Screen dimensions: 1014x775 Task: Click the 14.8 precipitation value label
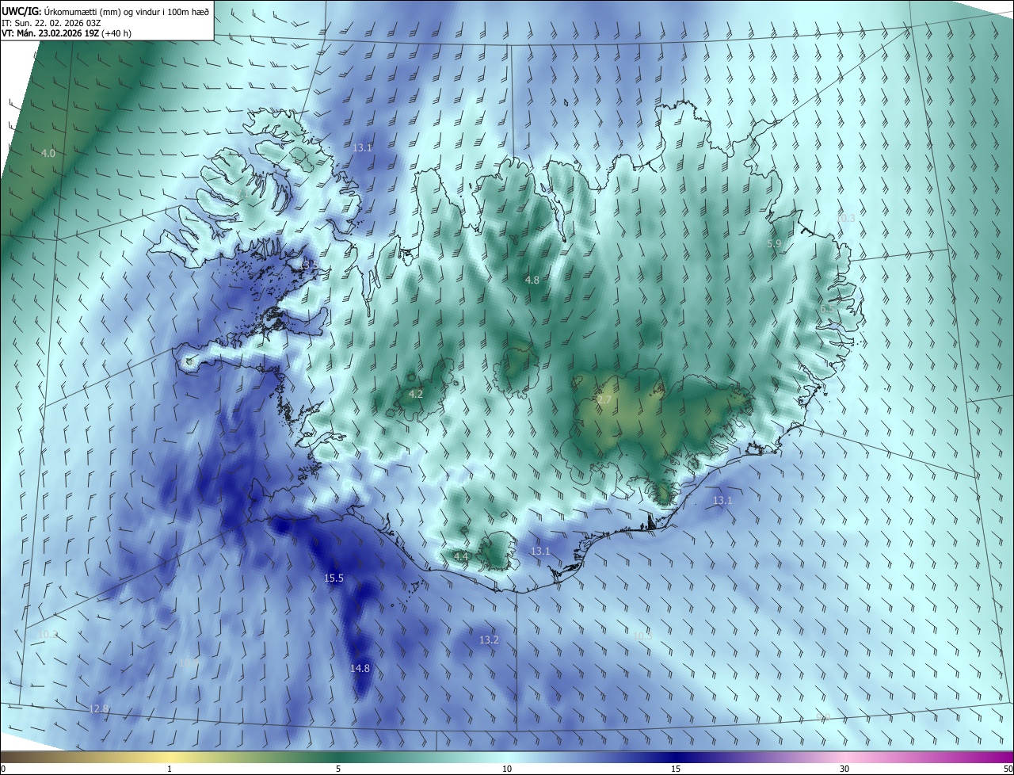click(x=360, y=669)
